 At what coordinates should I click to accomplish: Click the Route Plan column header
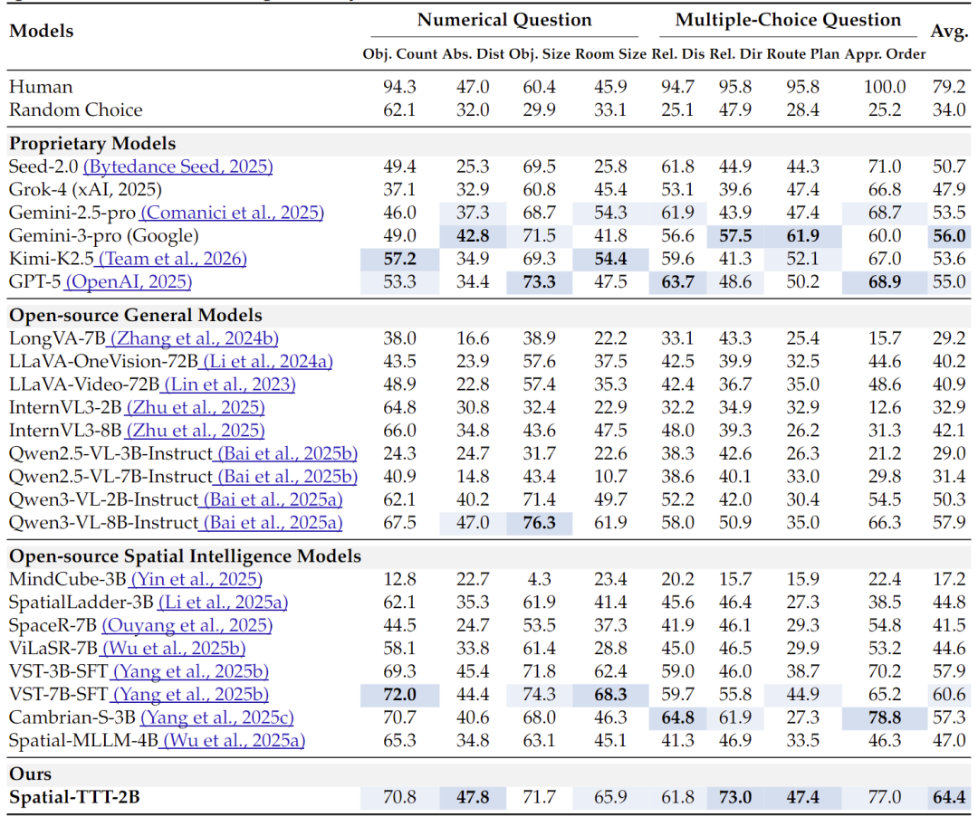[803, 55]
